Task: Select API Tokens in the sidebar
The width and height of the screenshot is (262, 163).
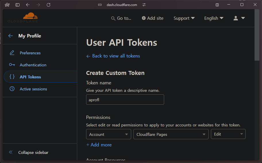Action: tap(30, 77)
